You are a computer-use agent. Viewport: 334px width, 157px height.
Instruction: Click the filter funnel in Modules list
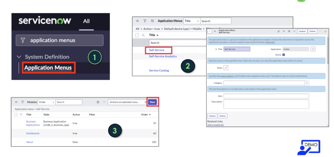23,102
